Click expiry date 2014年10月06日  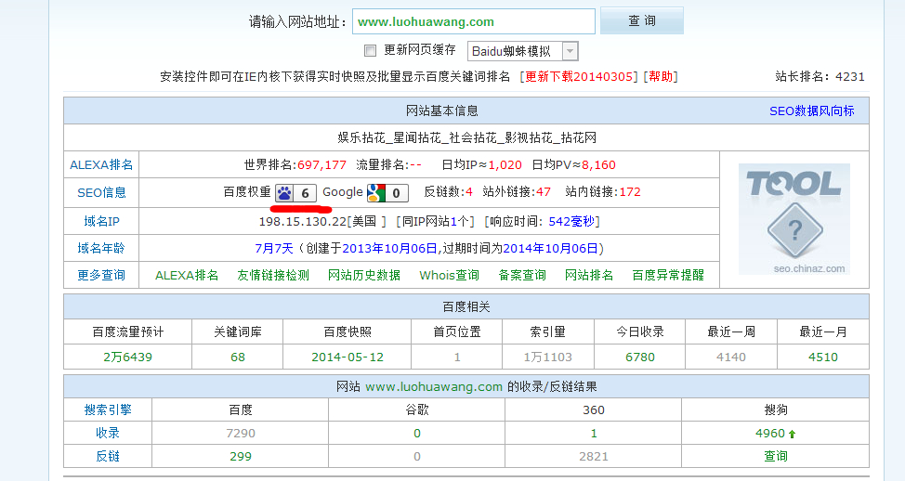click(x=550, y=249)
